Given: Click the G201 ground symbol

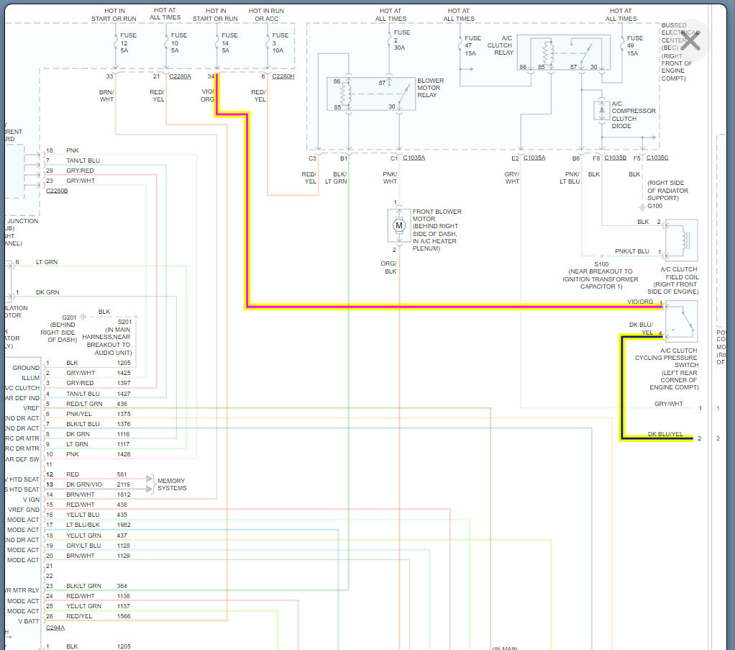Looking at the screenshot, I should [83, 317].
